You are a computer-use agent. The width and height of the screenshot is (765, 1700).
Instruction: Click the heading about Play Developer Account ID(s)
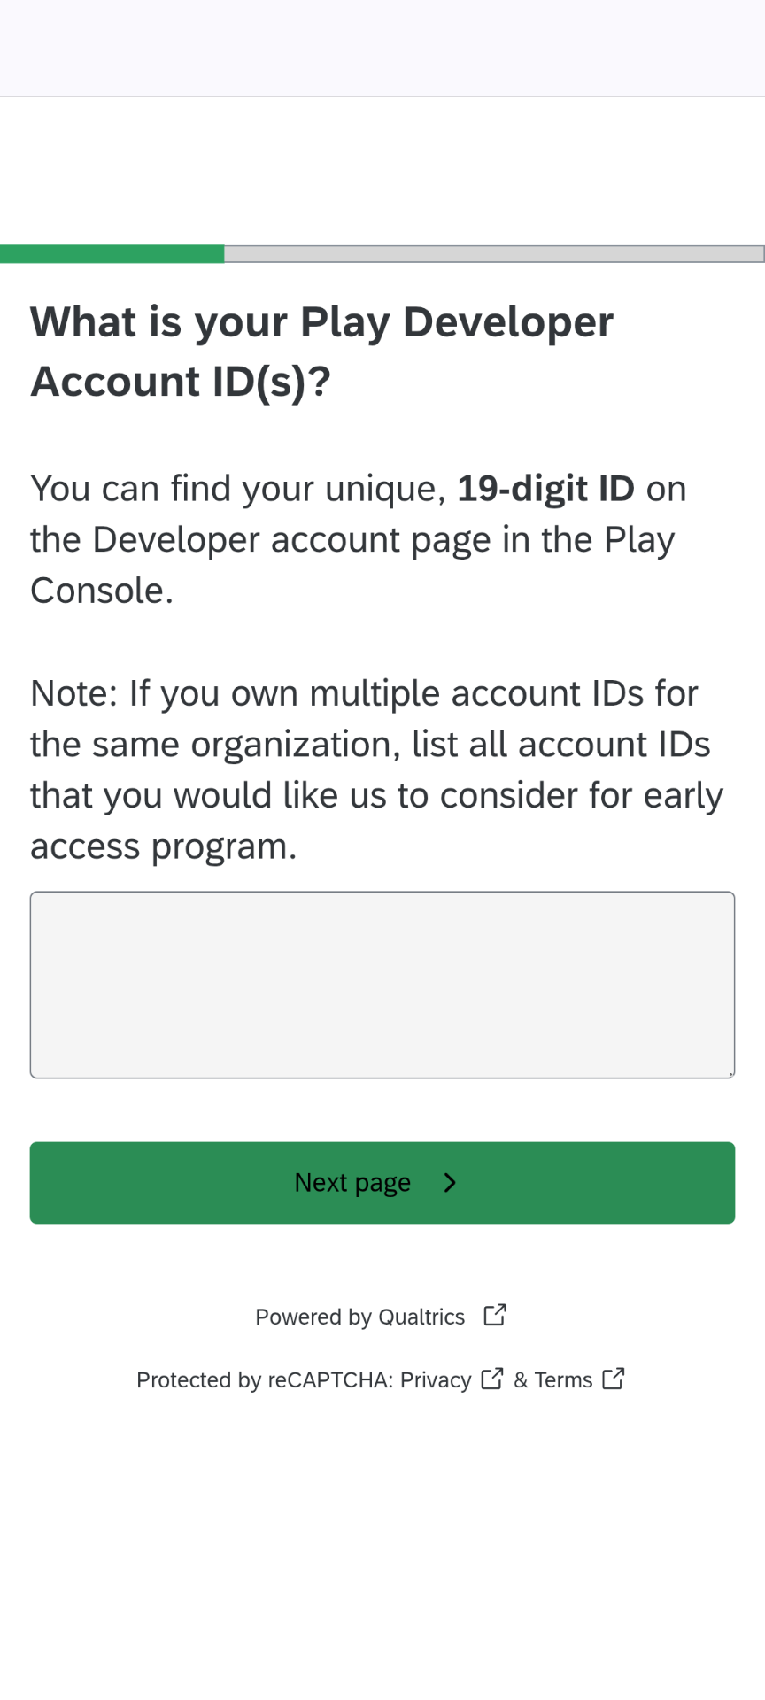[322, 352]
